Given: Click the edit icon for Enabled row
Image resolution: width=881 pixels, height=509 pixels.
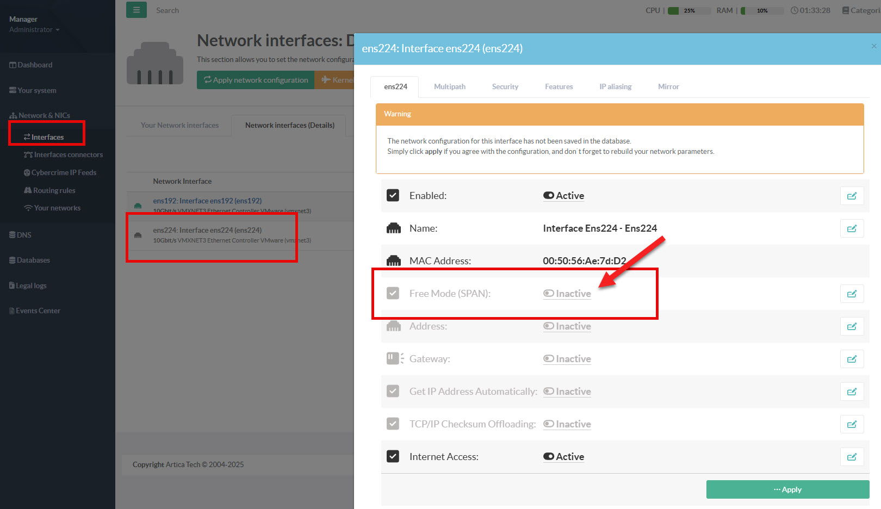Looking at the screenshot, I should [x=852, y=196].
